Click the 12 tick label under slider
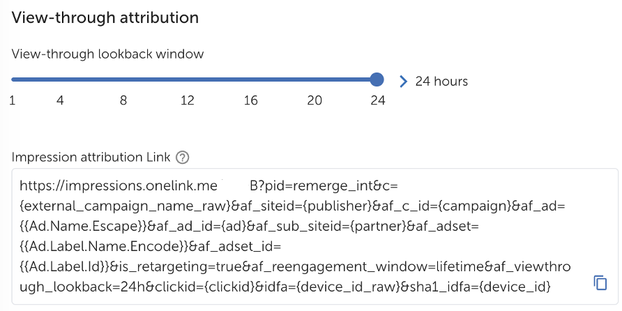 point(188,100)
